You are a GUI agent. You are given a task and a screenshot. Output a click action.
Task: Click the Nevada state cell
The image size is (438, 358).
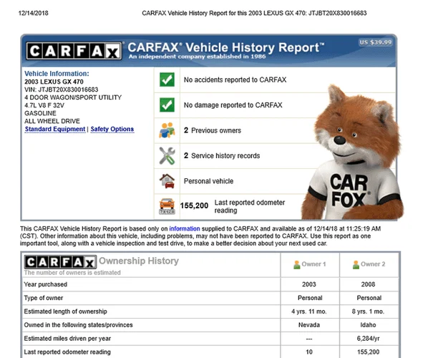click(309, 325)
